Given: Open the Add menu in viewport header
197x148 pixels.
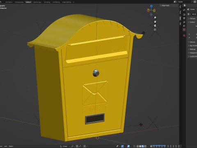Looking at the screenshot, I should click(5, 146).
